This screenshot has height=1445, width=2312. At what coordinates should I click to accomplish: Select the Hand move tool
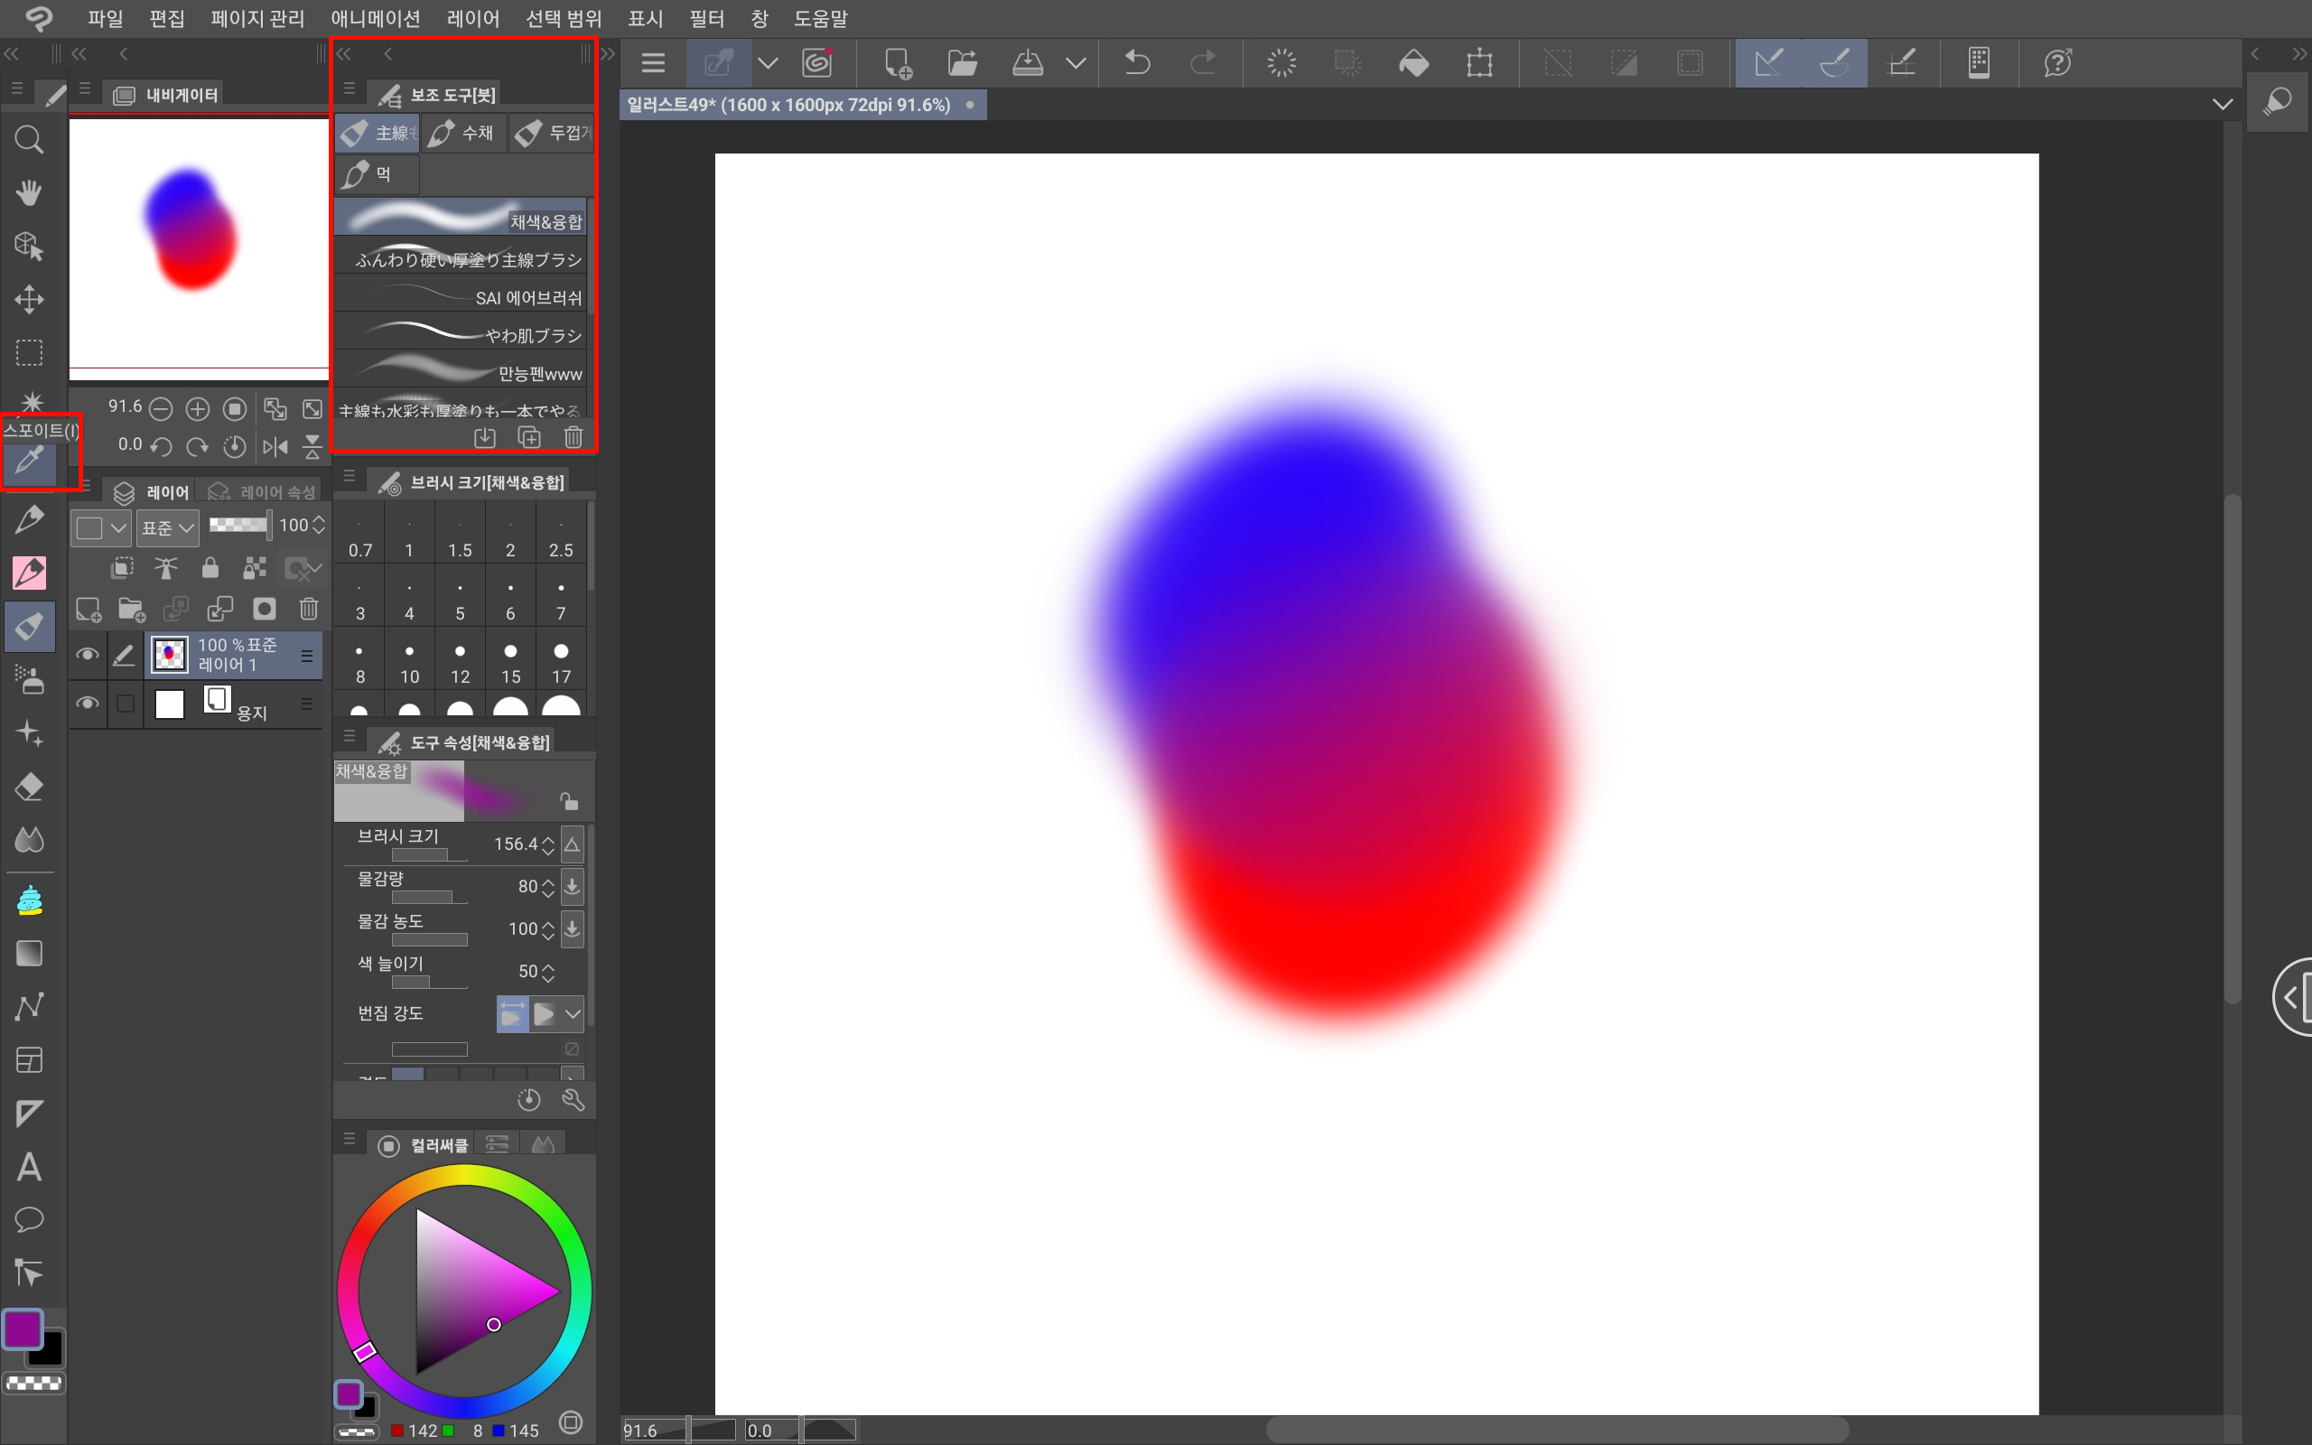click(29, 193)
